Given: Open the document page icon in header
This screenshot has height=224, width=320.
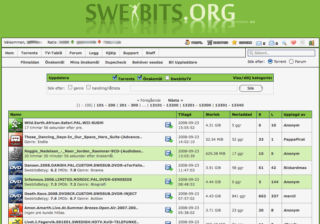Looking at the screenshot, I should (302, 43).
